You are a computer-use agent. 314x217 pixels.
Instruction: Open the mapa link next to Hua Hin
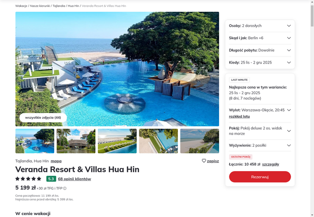[56, 161]
